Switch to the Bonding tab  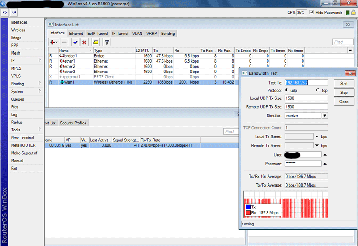click(168, 33)
